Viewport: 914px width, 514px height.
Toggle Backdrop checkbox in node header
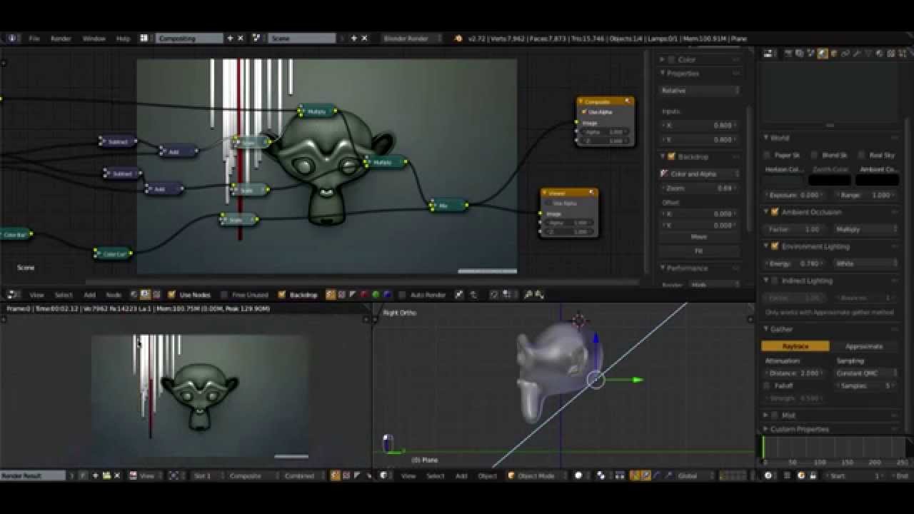point(282,294)
